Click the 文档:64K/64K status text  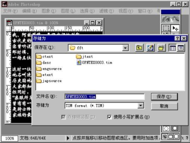pos(33,138)
